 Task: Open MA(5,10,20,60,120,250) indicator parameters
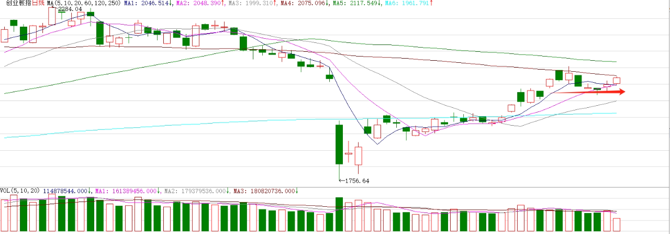tap(84, 3)
